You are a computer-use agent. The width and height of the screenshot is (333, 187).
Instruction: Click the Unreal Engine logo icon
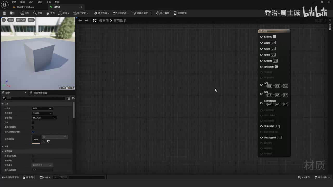pyautogui.click(x=5, y=5)
